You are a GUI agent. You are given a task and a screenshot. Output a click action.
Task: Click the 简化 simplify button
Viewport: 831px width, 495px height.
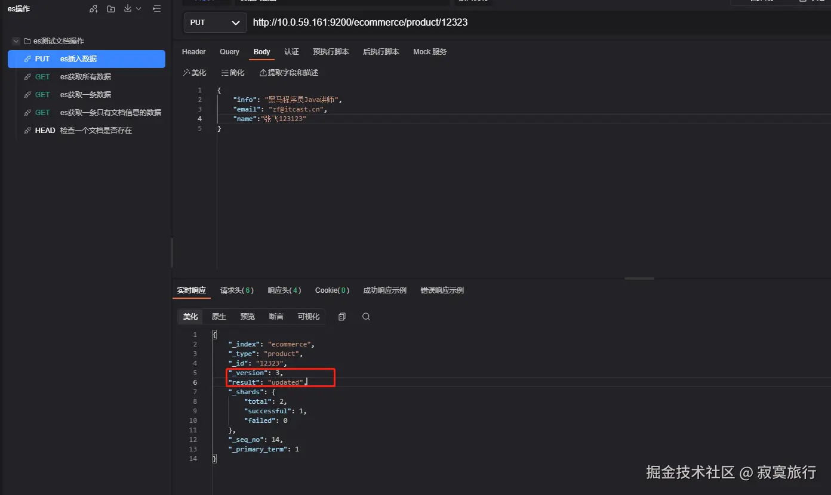click(x=233, y=73)
